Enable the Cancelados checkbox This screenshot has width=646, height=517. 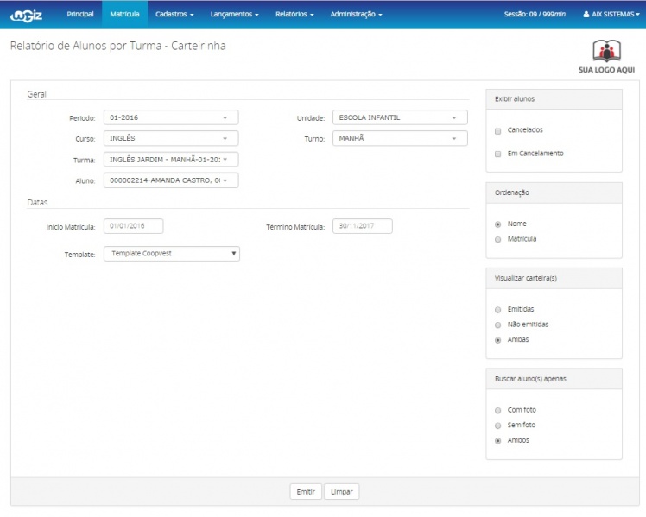coord(497,130)
